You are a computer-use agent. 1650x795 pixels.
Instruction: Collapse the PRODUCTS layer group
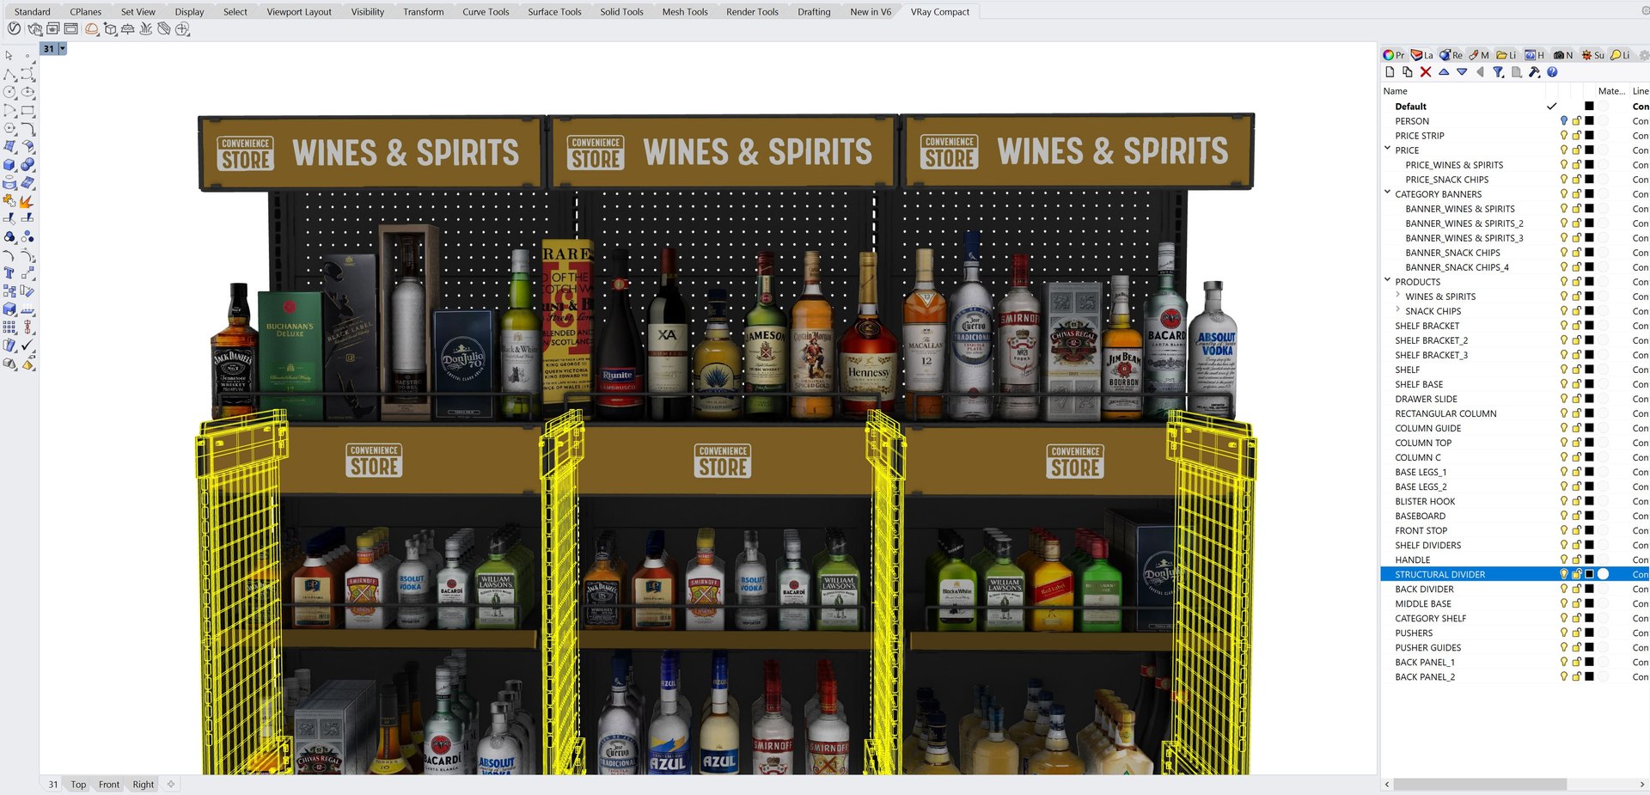1387,280
